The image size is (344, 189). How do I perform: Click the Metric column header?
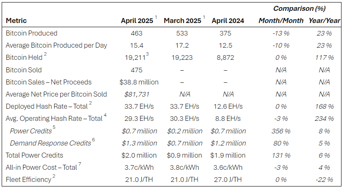[x=16, y=20]
